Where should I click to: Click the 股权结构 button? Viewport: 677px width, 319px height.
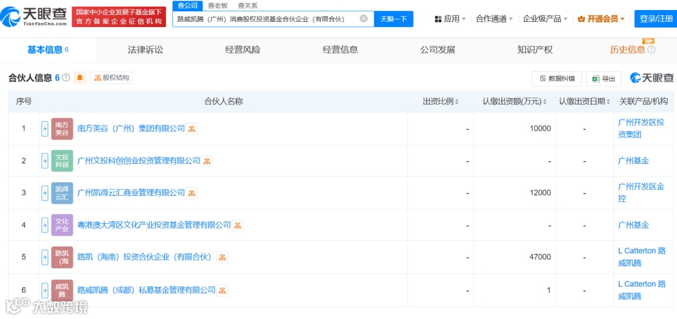point(112,78)
